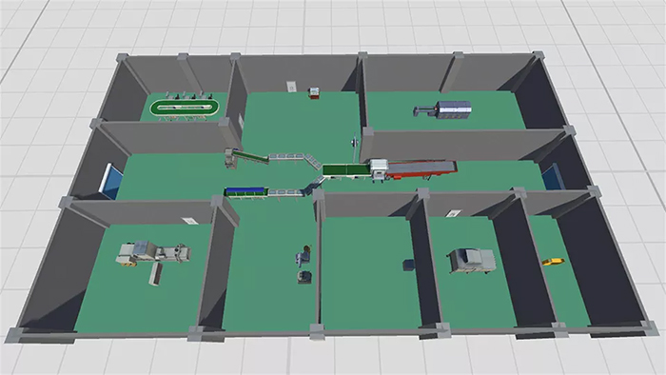Click the large gray machine in bottom-right room
666x375 pixels.
click(472, 261)
